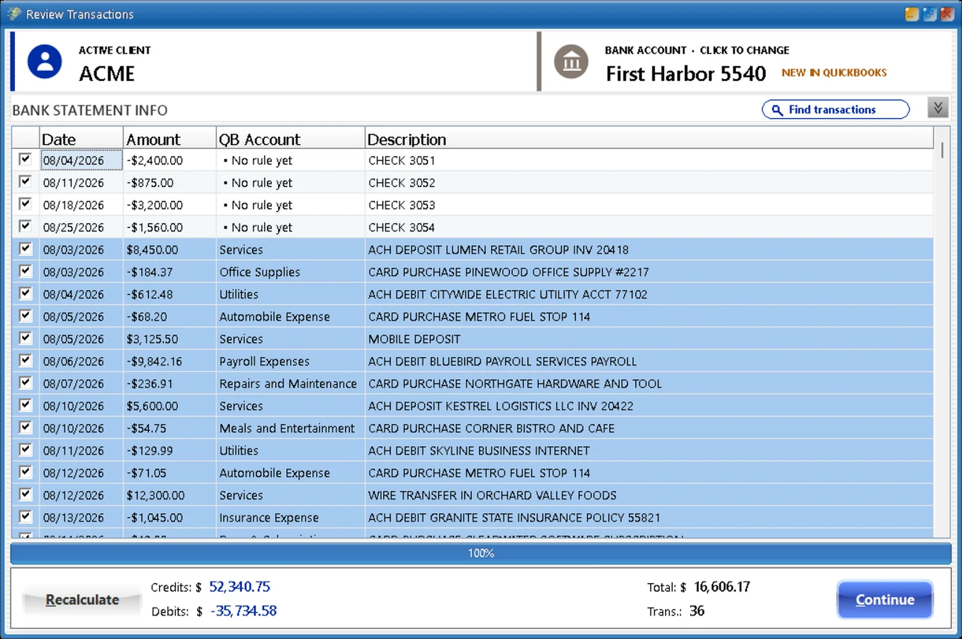Click the Review Transactions title bar app icon

point(13,13)
